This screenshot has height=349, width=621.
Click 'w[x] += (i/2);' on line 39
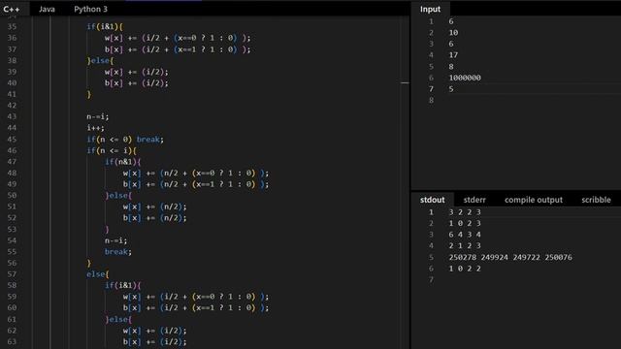137,72
